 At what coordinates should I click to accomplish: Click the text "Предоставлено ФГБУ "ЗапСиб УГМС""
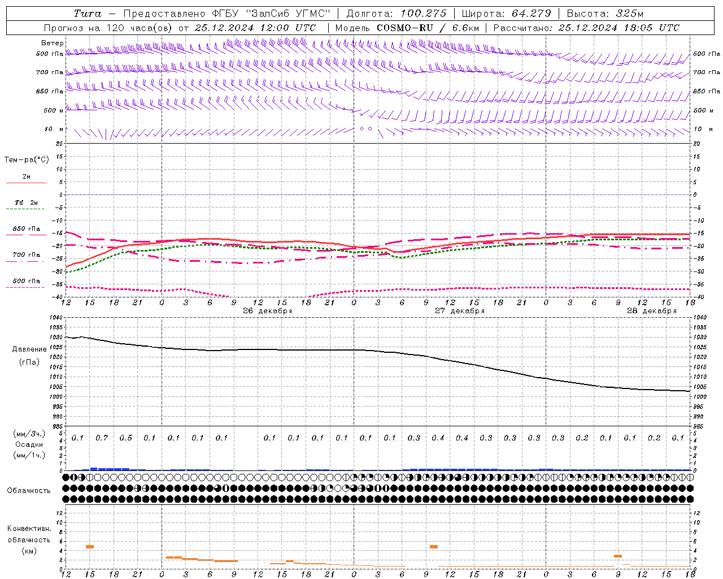[227, 14]
